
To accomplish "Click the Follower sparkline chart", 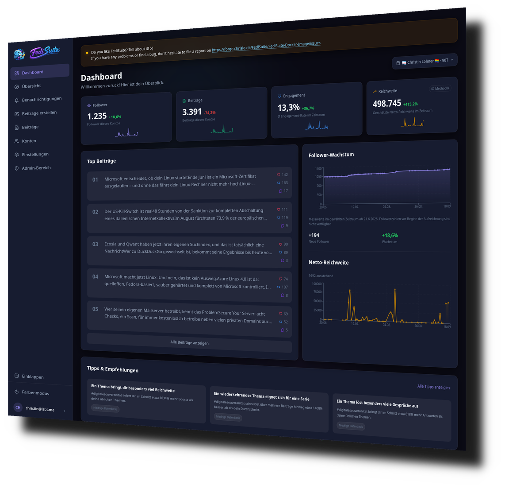I will coord(126,133).
